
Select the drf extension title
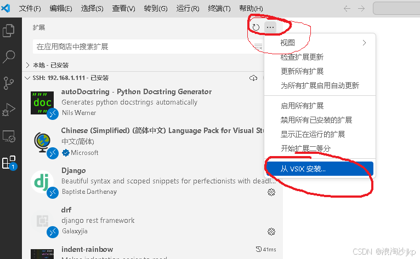(x=66, y=210)
